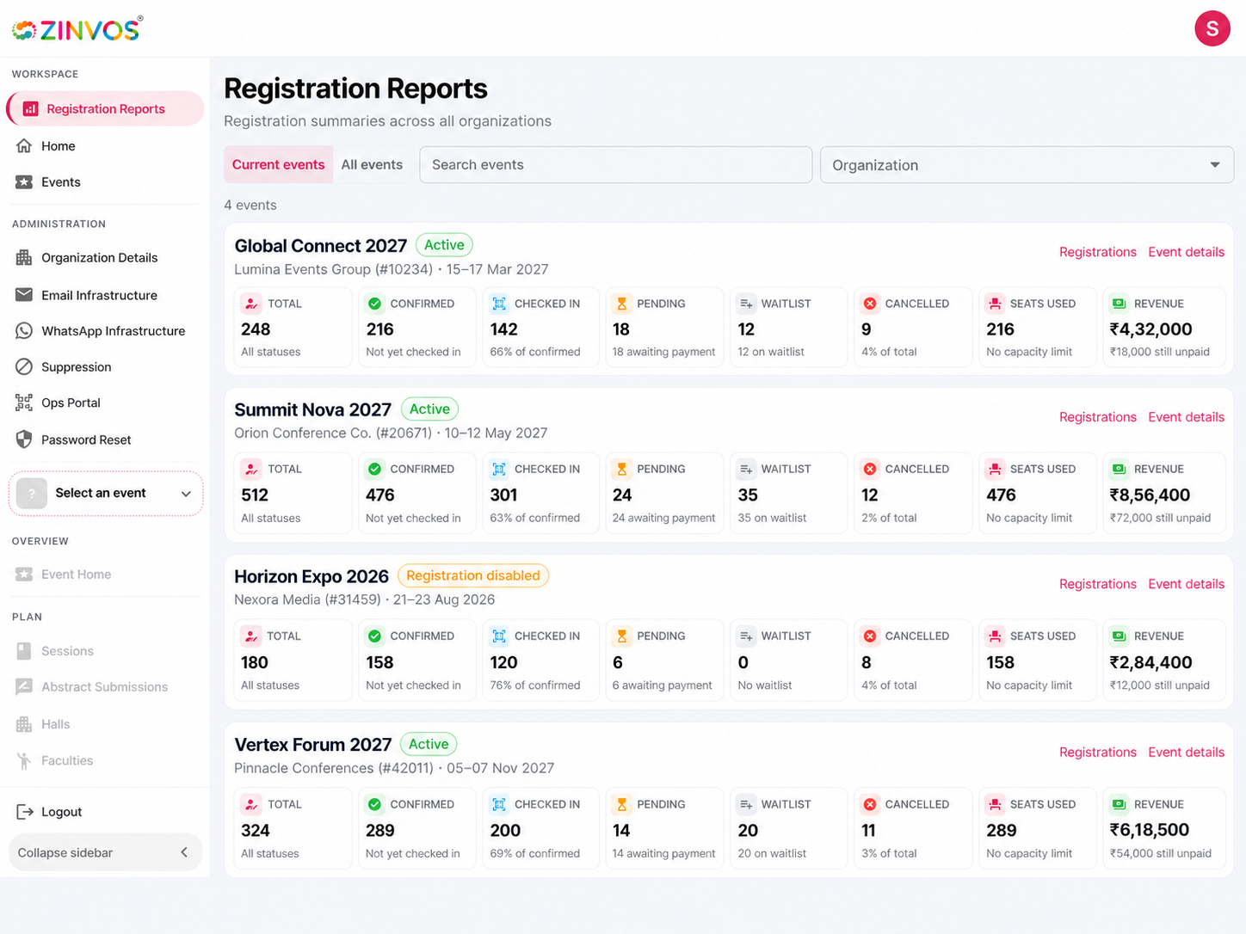Open Email Infrastructure page
Image resolution: width=1246 pixels, height=934 pixels.
pyautogui.click(x=105, y=295)
